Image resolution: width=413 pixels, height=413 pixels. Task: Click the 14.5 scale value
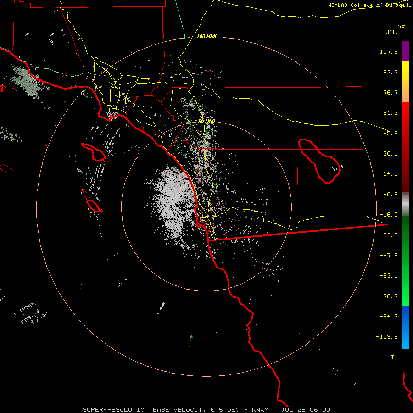pyautogui.click(x=391, y=174)
